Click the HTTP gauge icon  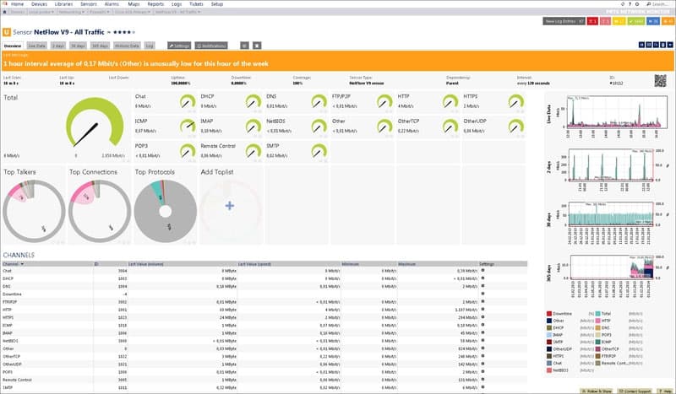pyautogui.click(x=450, y=101)
